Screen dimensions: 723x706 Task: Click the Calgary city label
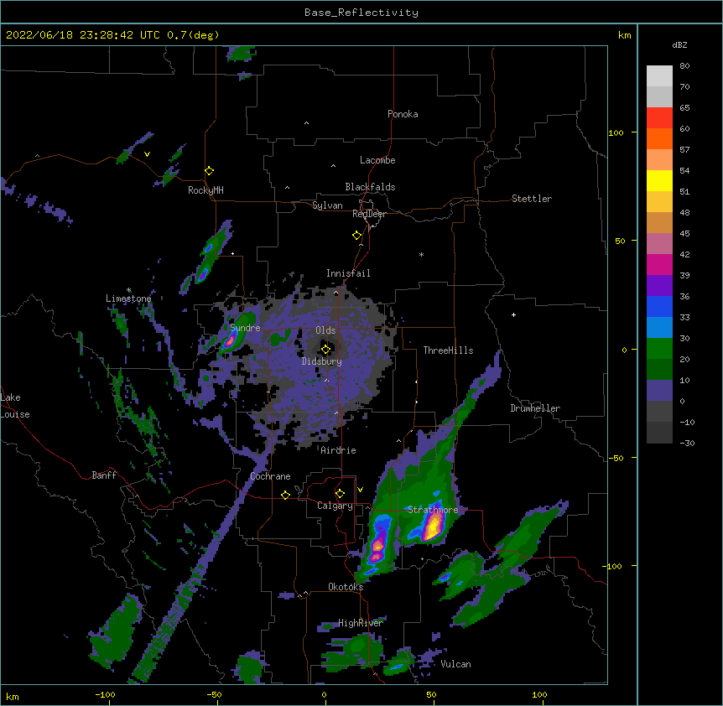pyautogui.click(x=335, y=506)
